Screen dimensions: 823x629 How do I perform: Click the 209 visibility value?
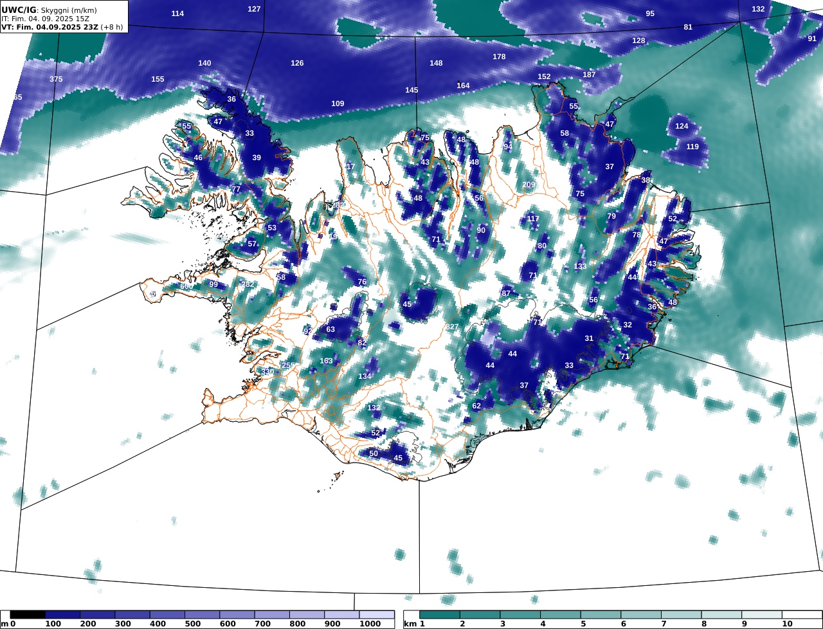click(529, 185)
